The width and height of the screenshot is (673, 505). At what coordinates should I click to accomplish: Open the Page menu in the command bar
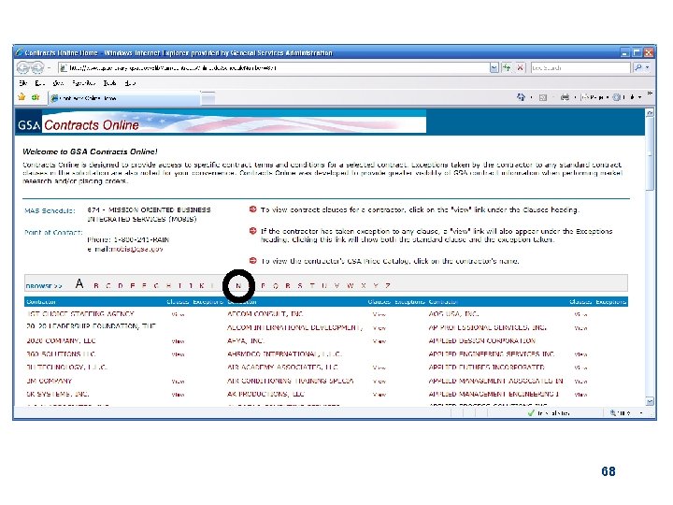[594, 98]
